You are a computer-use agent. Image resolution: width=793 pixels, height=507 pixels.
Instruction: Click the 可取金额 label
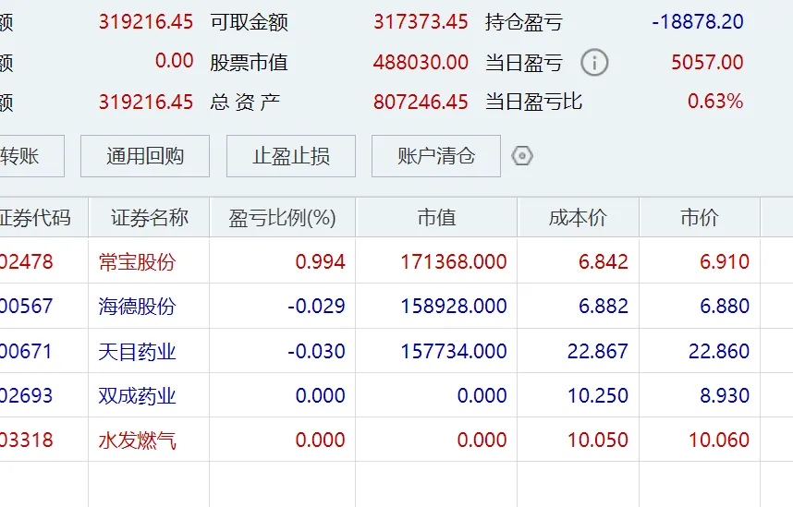click(249, 22)
